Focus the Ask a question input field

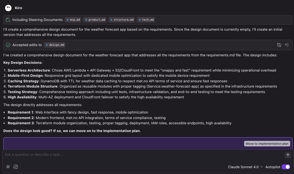click(110, 155)
